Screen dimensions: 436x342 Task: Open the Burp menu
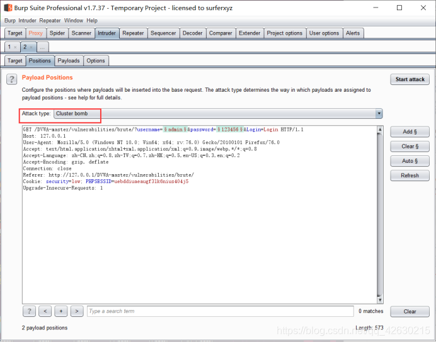click(10, 21)
